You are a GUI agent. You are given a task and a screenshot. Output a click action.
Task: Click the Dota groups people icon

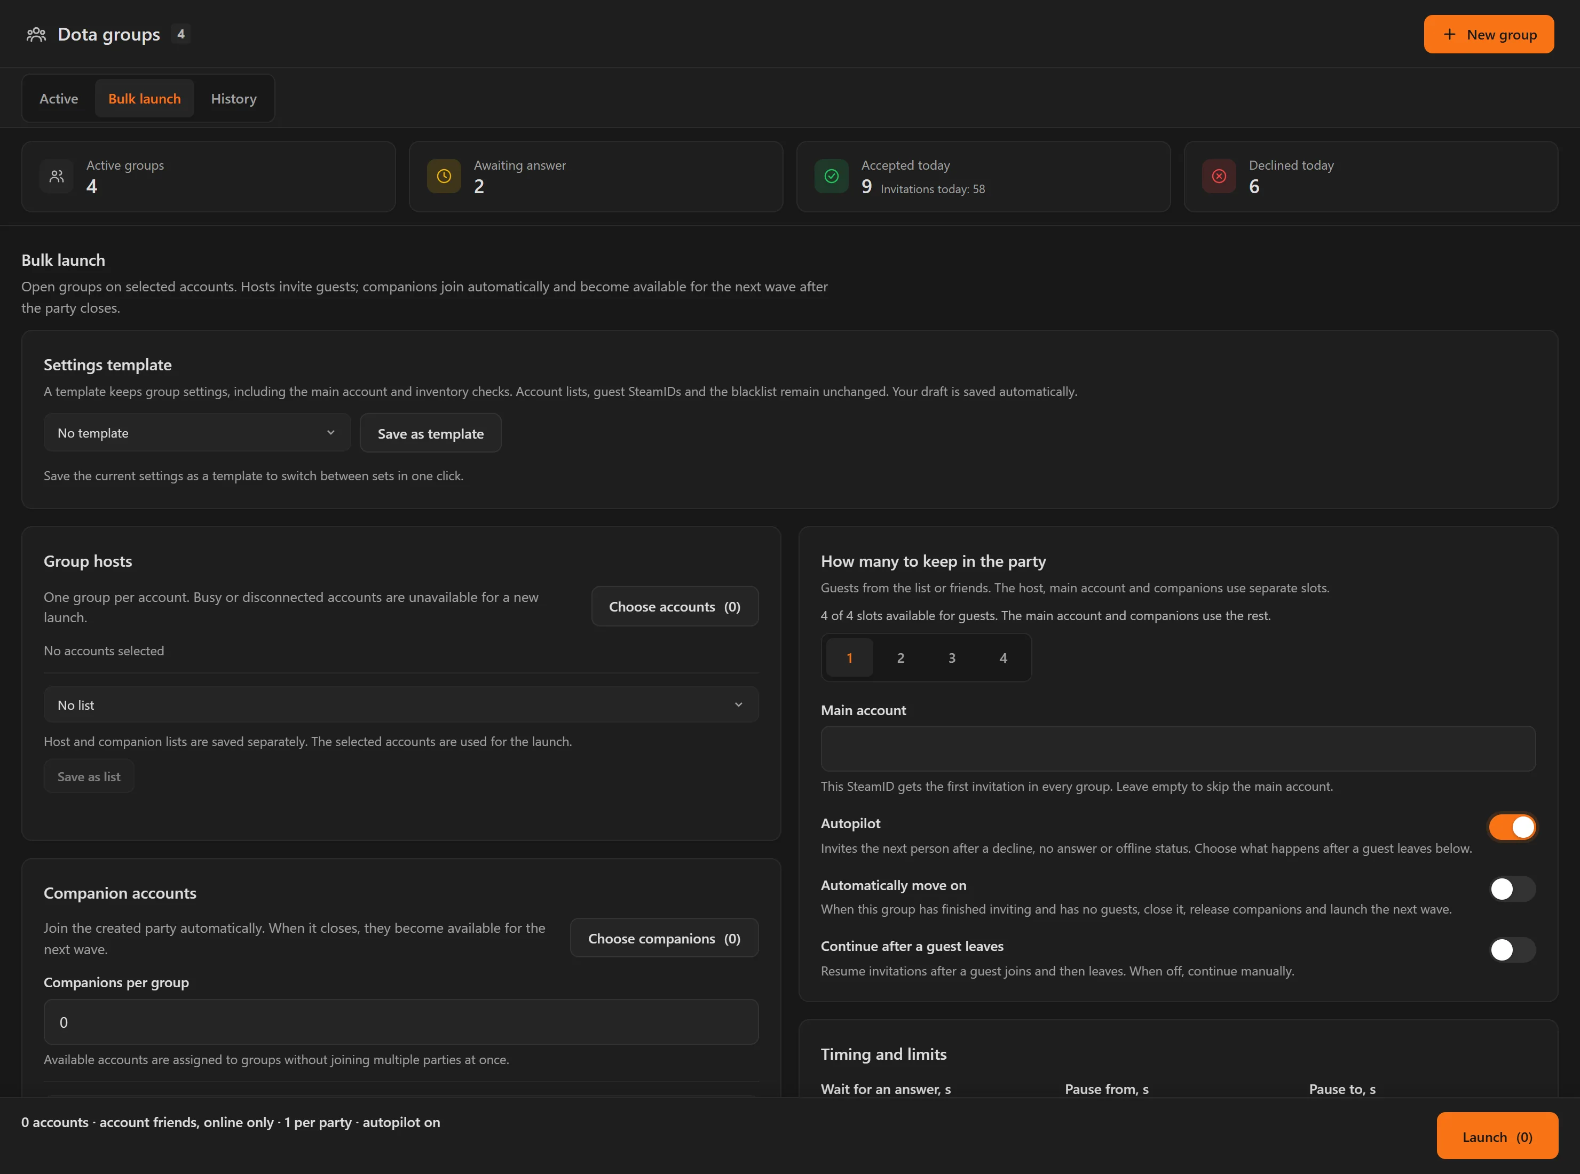click(36, 34)
